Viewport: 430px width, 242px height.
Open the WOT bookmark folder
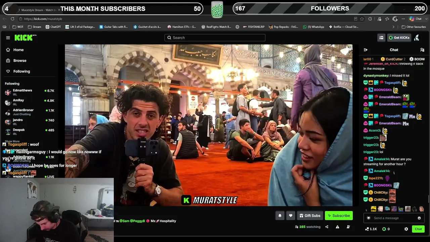pos(18,27)
